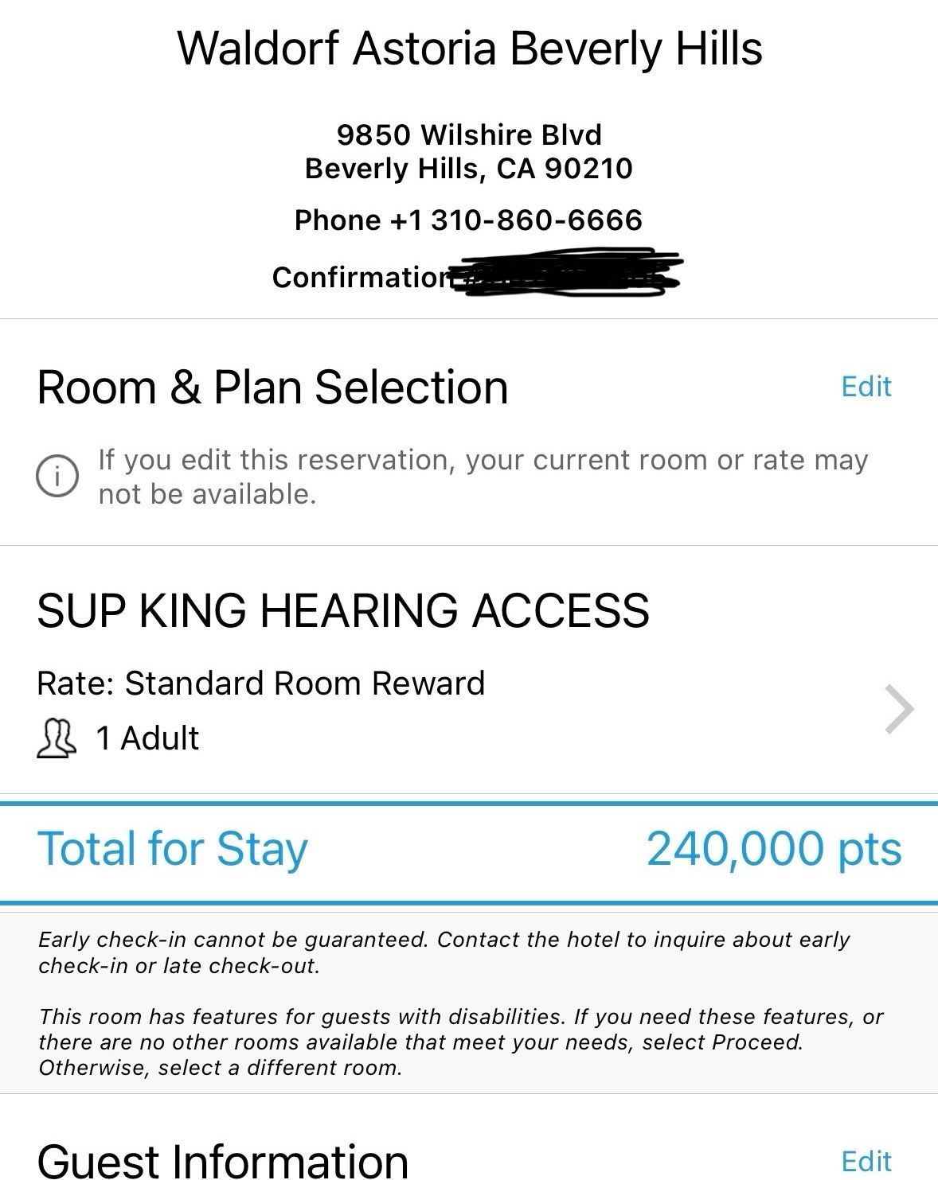This screenshot has width=938, height=1180.
Task: Tap the Confirmation number line
Action: click(x=475, y=276)
